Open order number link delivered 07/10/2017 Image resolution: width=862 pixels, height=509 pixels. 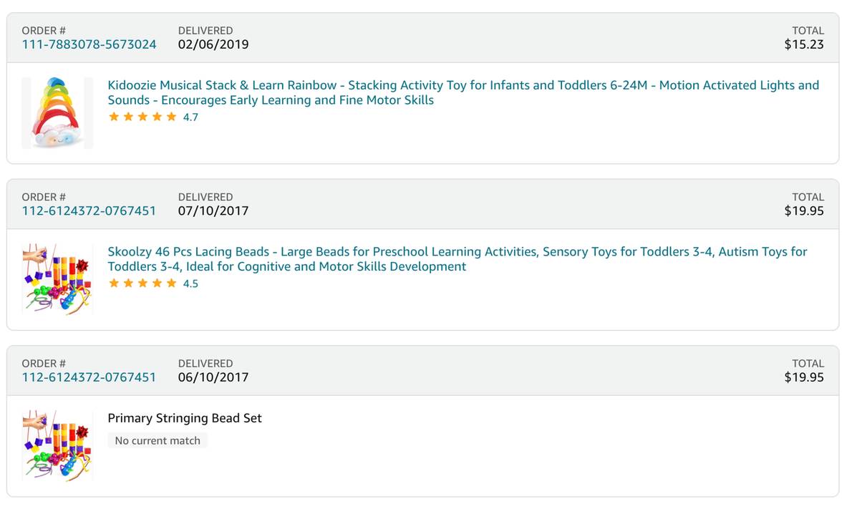(x=89, y=210)
